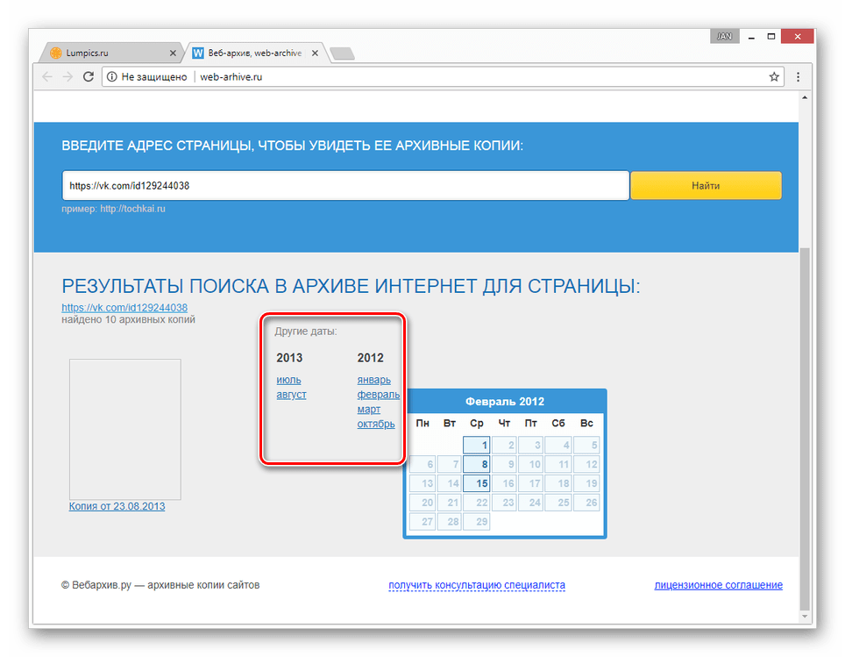
Task: Open Chrome three-dot menu
Action: tap(798, 77)
